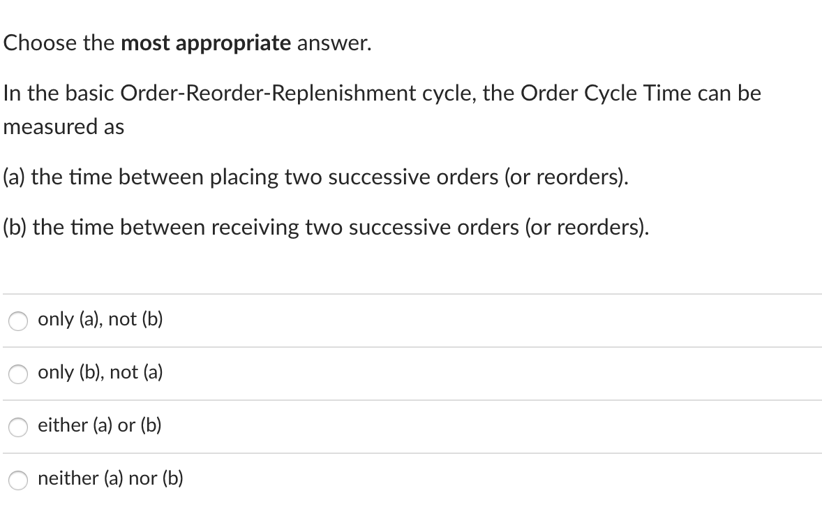Image resolution: width=822 pixels, height=514 pixels.
Task: Click the 'either (a) or (b)' option text
Action: click(99, 425)
